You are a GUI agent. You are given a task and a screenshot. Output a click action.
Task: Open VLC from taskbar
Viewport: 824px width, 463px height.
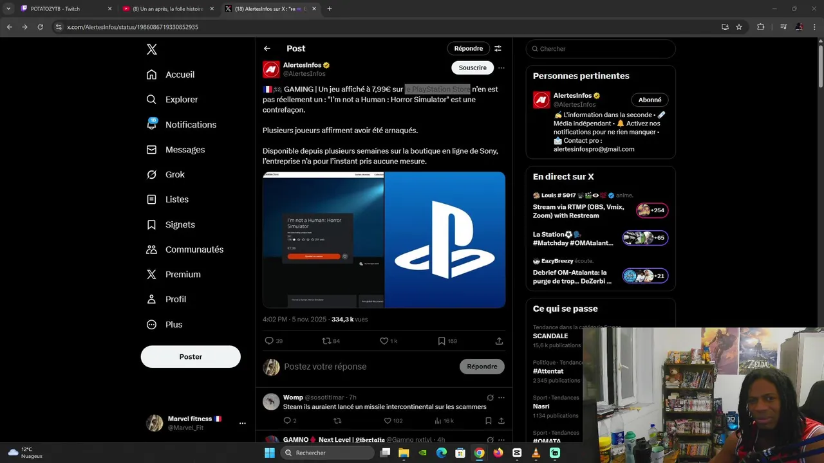(x=536, y=453)
